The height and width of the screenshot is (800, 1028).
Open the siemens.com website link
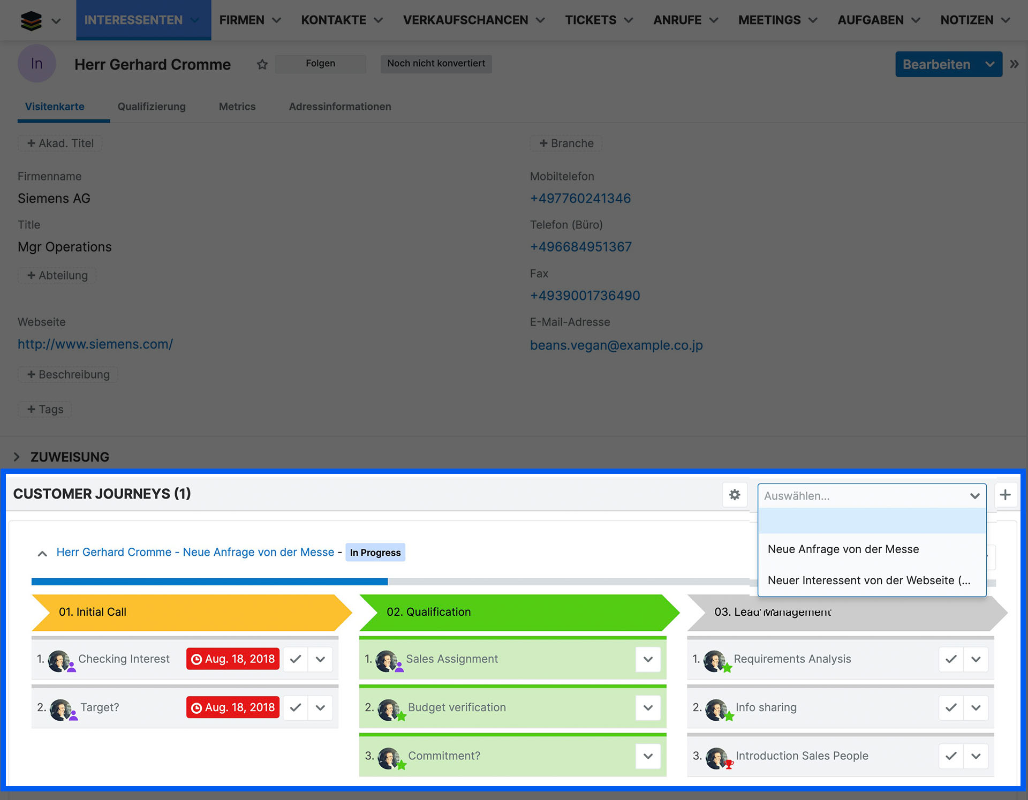click(95, 344)
